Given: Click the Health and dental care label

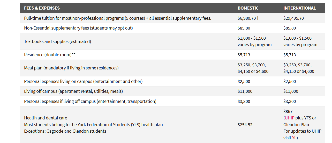Looking at the screenshot, I should (x=46, y=118).
